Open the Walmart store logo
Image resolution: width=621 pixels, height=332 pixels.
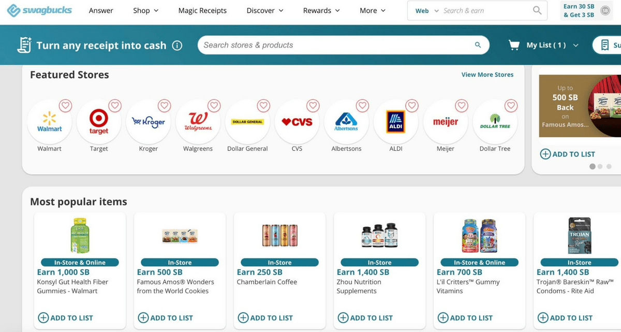(50, 122)
